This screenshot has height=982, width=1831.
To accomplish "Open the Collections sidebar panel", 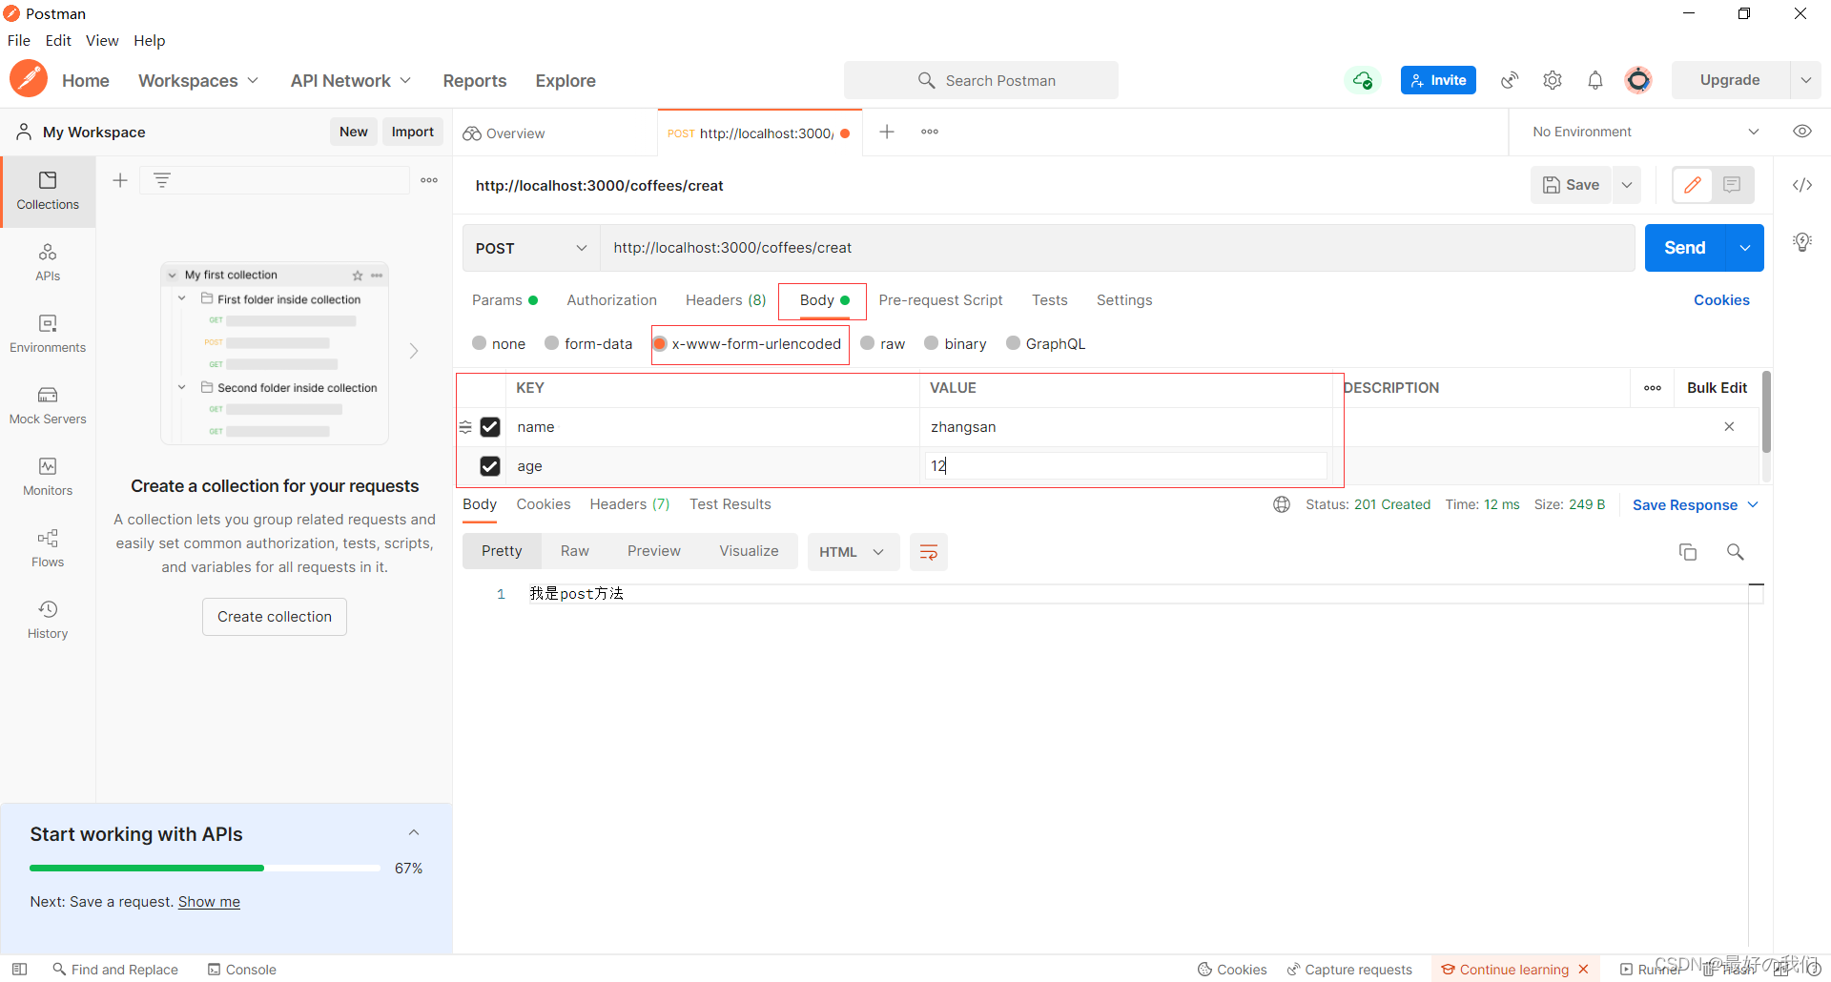I will (48, 191).
